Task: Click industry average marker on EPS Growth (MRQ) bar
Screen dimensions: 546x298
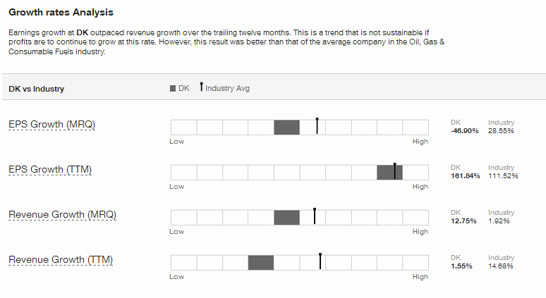Action: [x=317, y=126]
